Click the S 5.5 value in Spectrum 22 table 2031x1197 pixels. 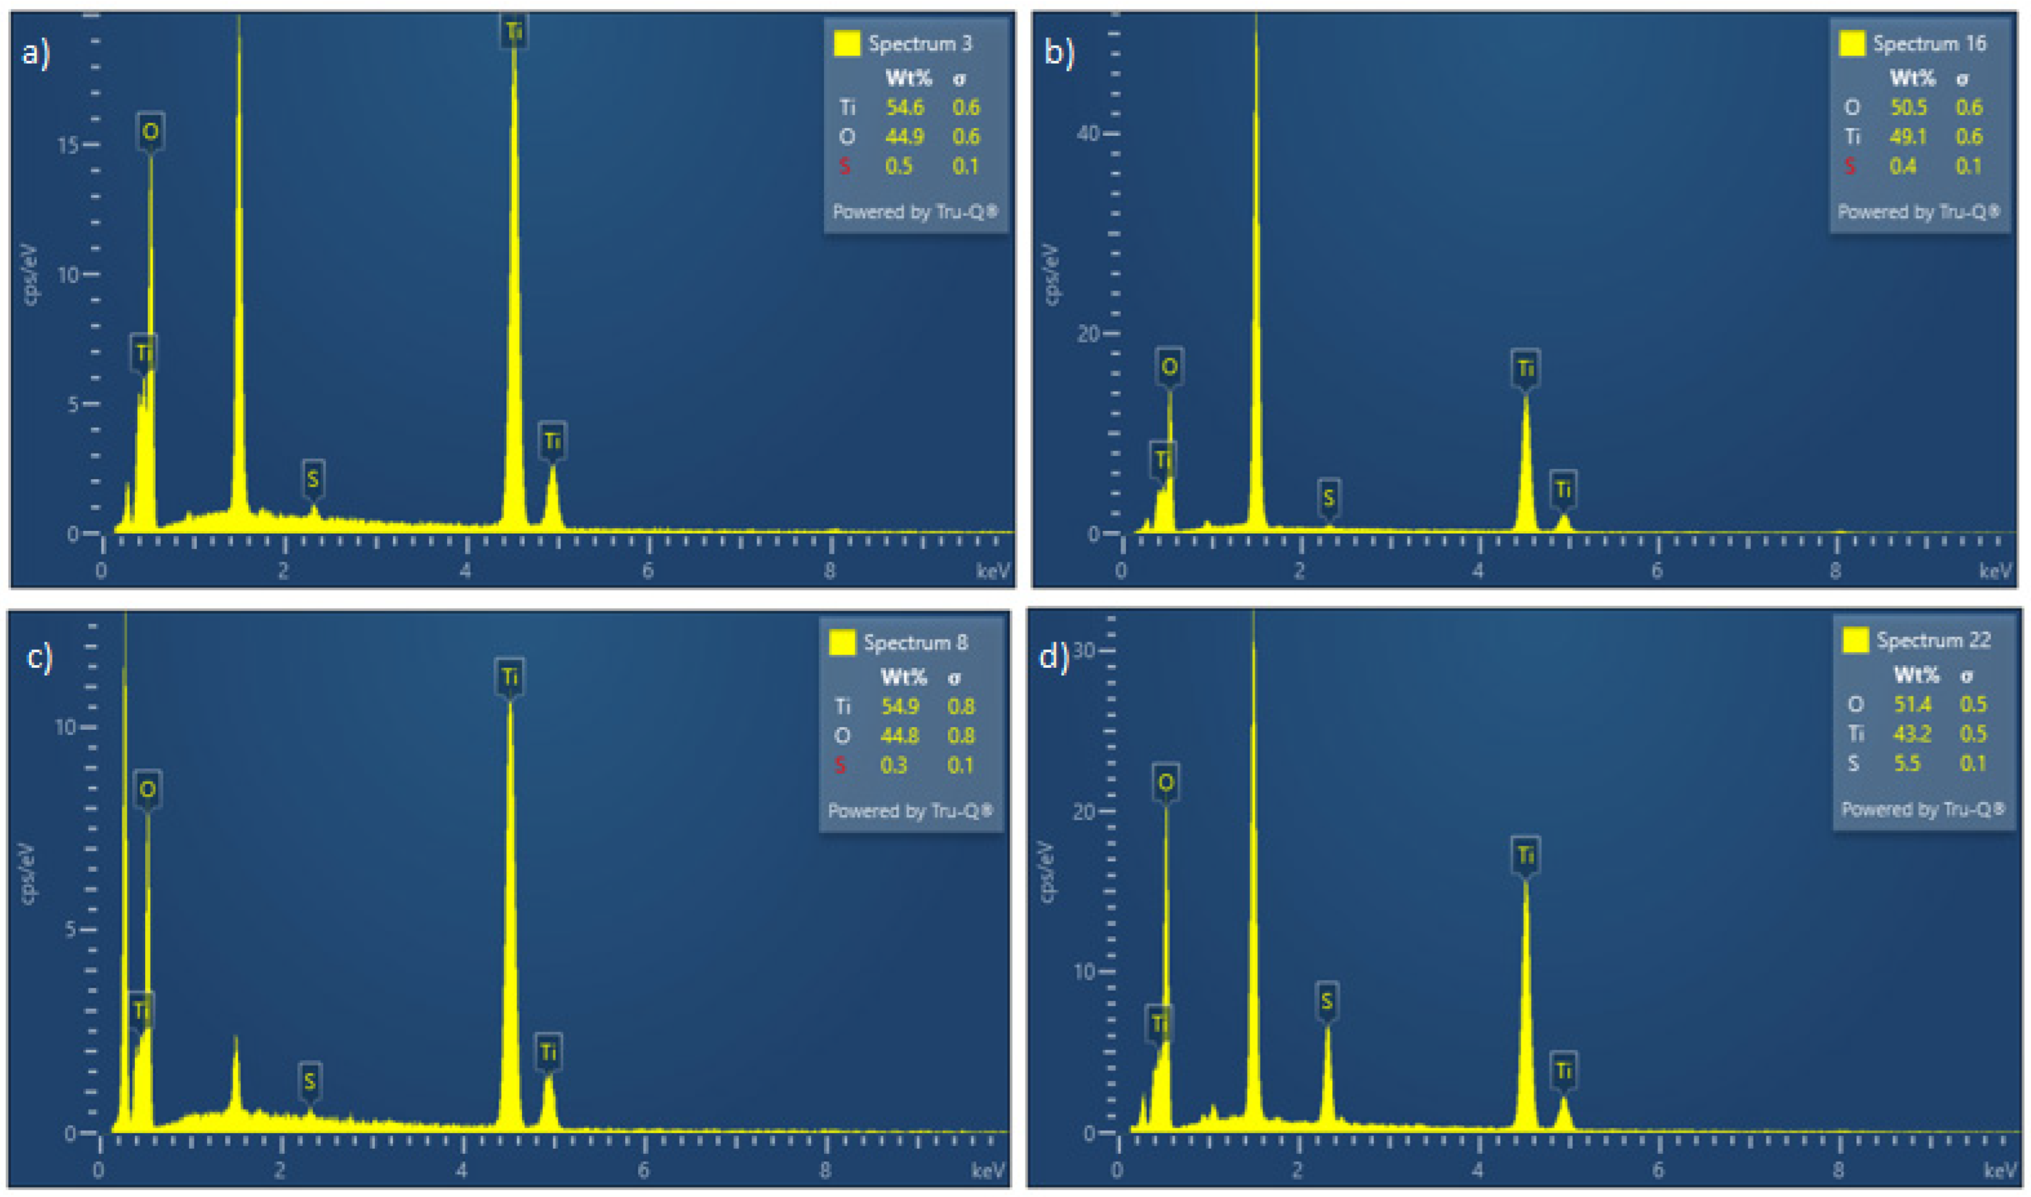[1908, 763]
